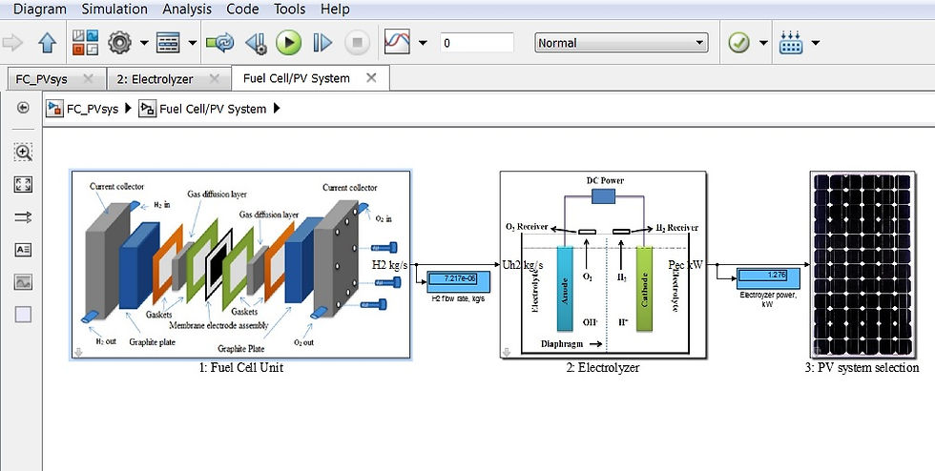This screenshot has width=935, height=471.
Task: Click the 1: Fuel Cell Unit label
Action: click(x=240, y=368)
